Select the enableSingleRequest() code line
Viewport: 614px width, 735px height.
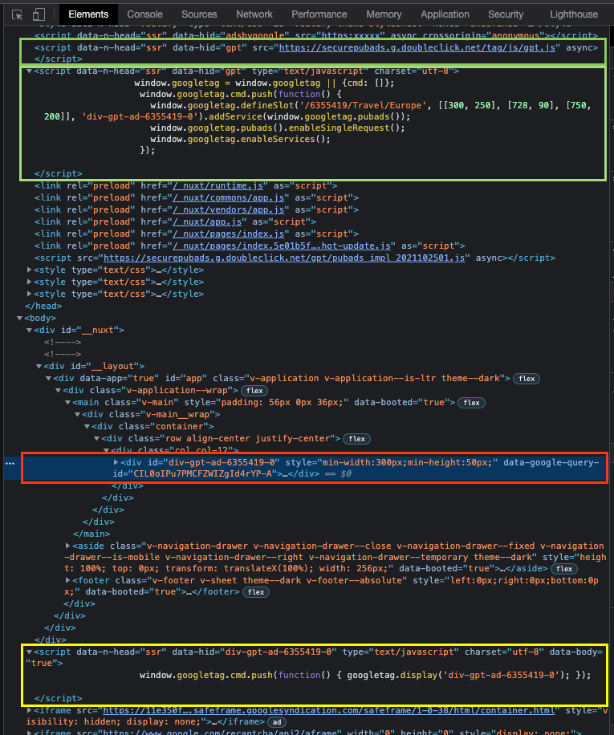pyautogui.click(x=278, y=128)
